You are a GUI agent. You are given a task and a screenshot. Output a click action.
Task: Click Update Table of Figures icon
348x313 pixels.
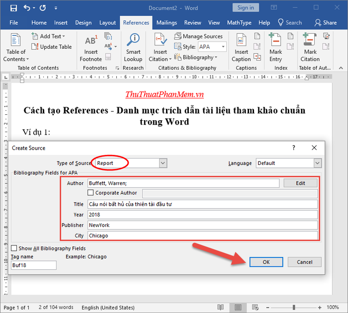(257, 46)
